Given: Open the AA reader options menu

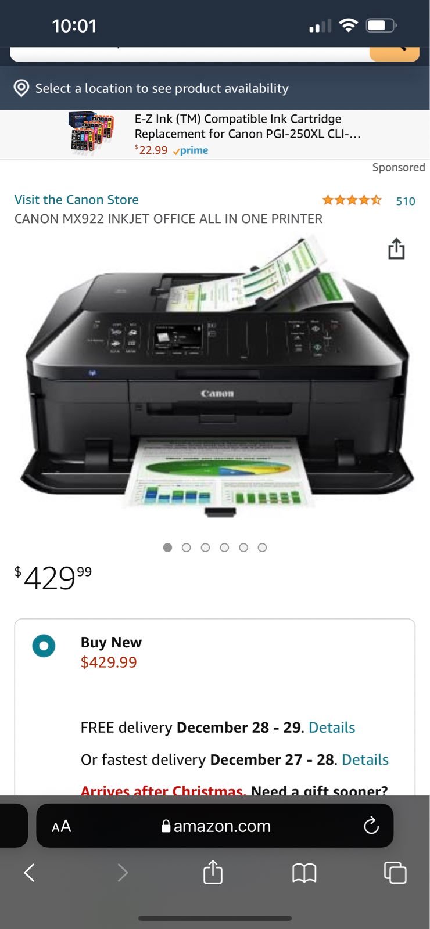Looking at the screenshot, I should [x=61, y=826].
